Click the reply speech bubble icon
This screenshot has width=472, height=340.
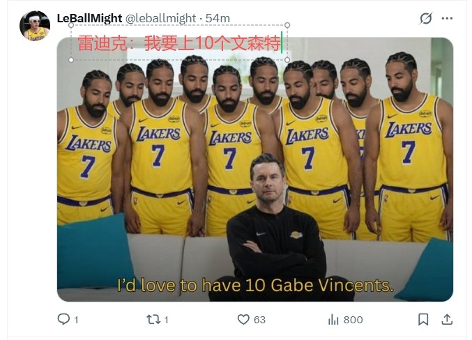63,319
